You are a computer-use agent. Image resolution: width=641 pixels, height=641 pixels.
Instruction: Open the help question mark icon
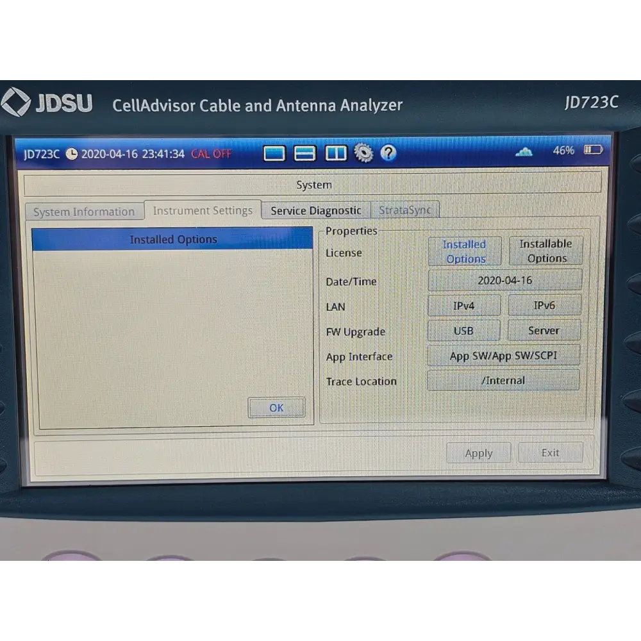pos(388,153)
